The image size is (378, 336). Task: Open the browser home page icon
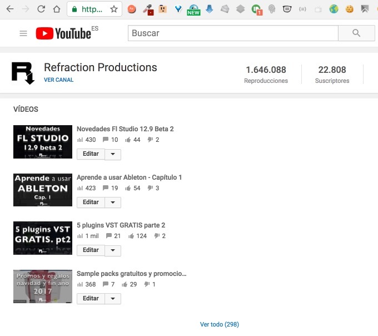[57, 9]
